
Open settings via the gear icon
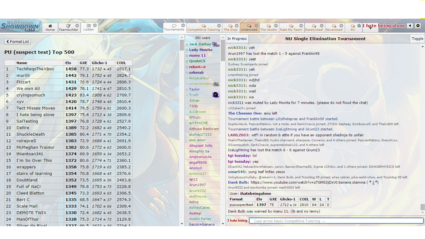pyautogui.click(x=418, y=26)
